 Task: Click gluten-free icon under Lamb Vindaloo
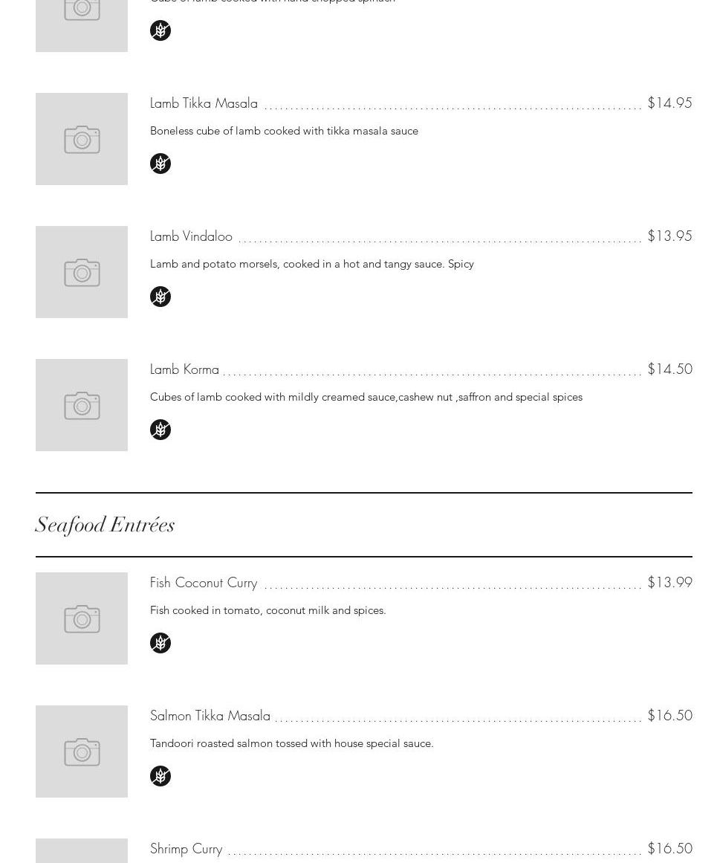pos(160,297)
